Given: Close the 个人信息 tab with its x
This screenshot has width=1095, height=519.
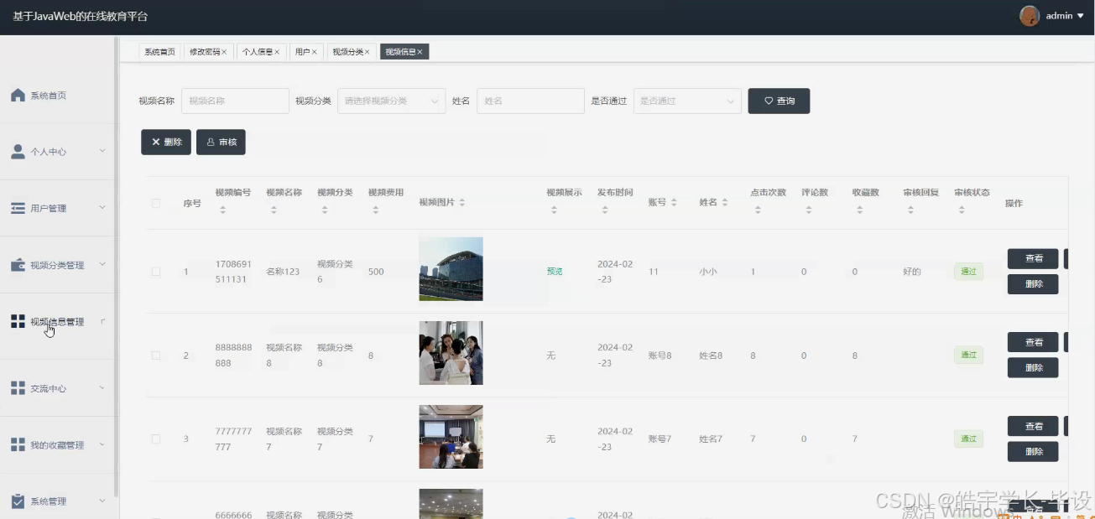Looking at the screenshot, I should (277, 52).
